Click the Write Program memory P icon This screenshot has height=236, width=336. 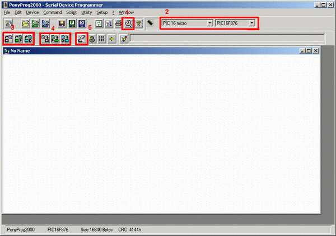(55, 39)
